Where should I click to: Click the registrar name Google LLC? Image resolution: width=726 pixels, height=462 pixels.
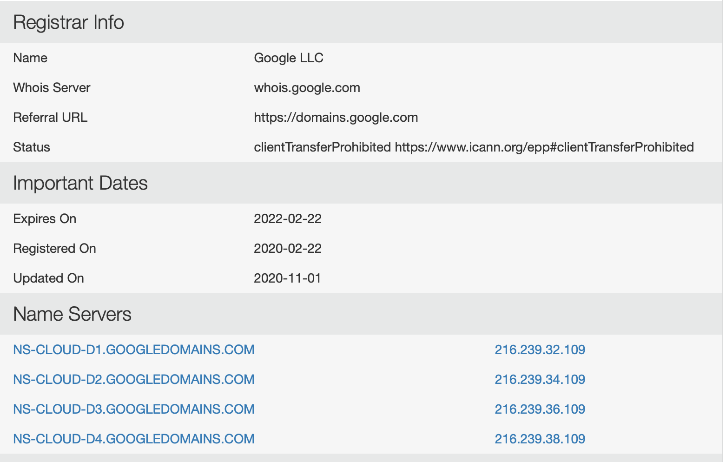(x=289, y=58)
